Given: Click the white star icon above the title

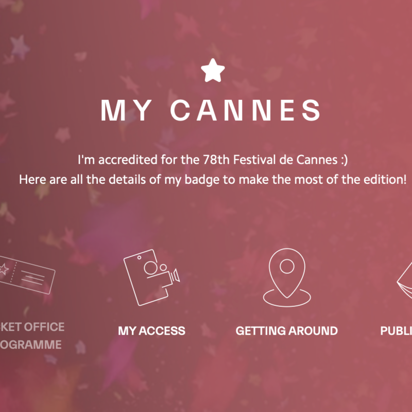Looking at the screenshot, I should pos(213,71).
